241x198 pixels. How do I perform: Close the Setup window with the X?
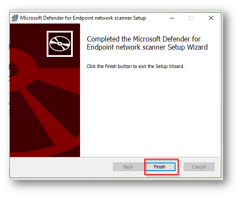click(211, 18)
